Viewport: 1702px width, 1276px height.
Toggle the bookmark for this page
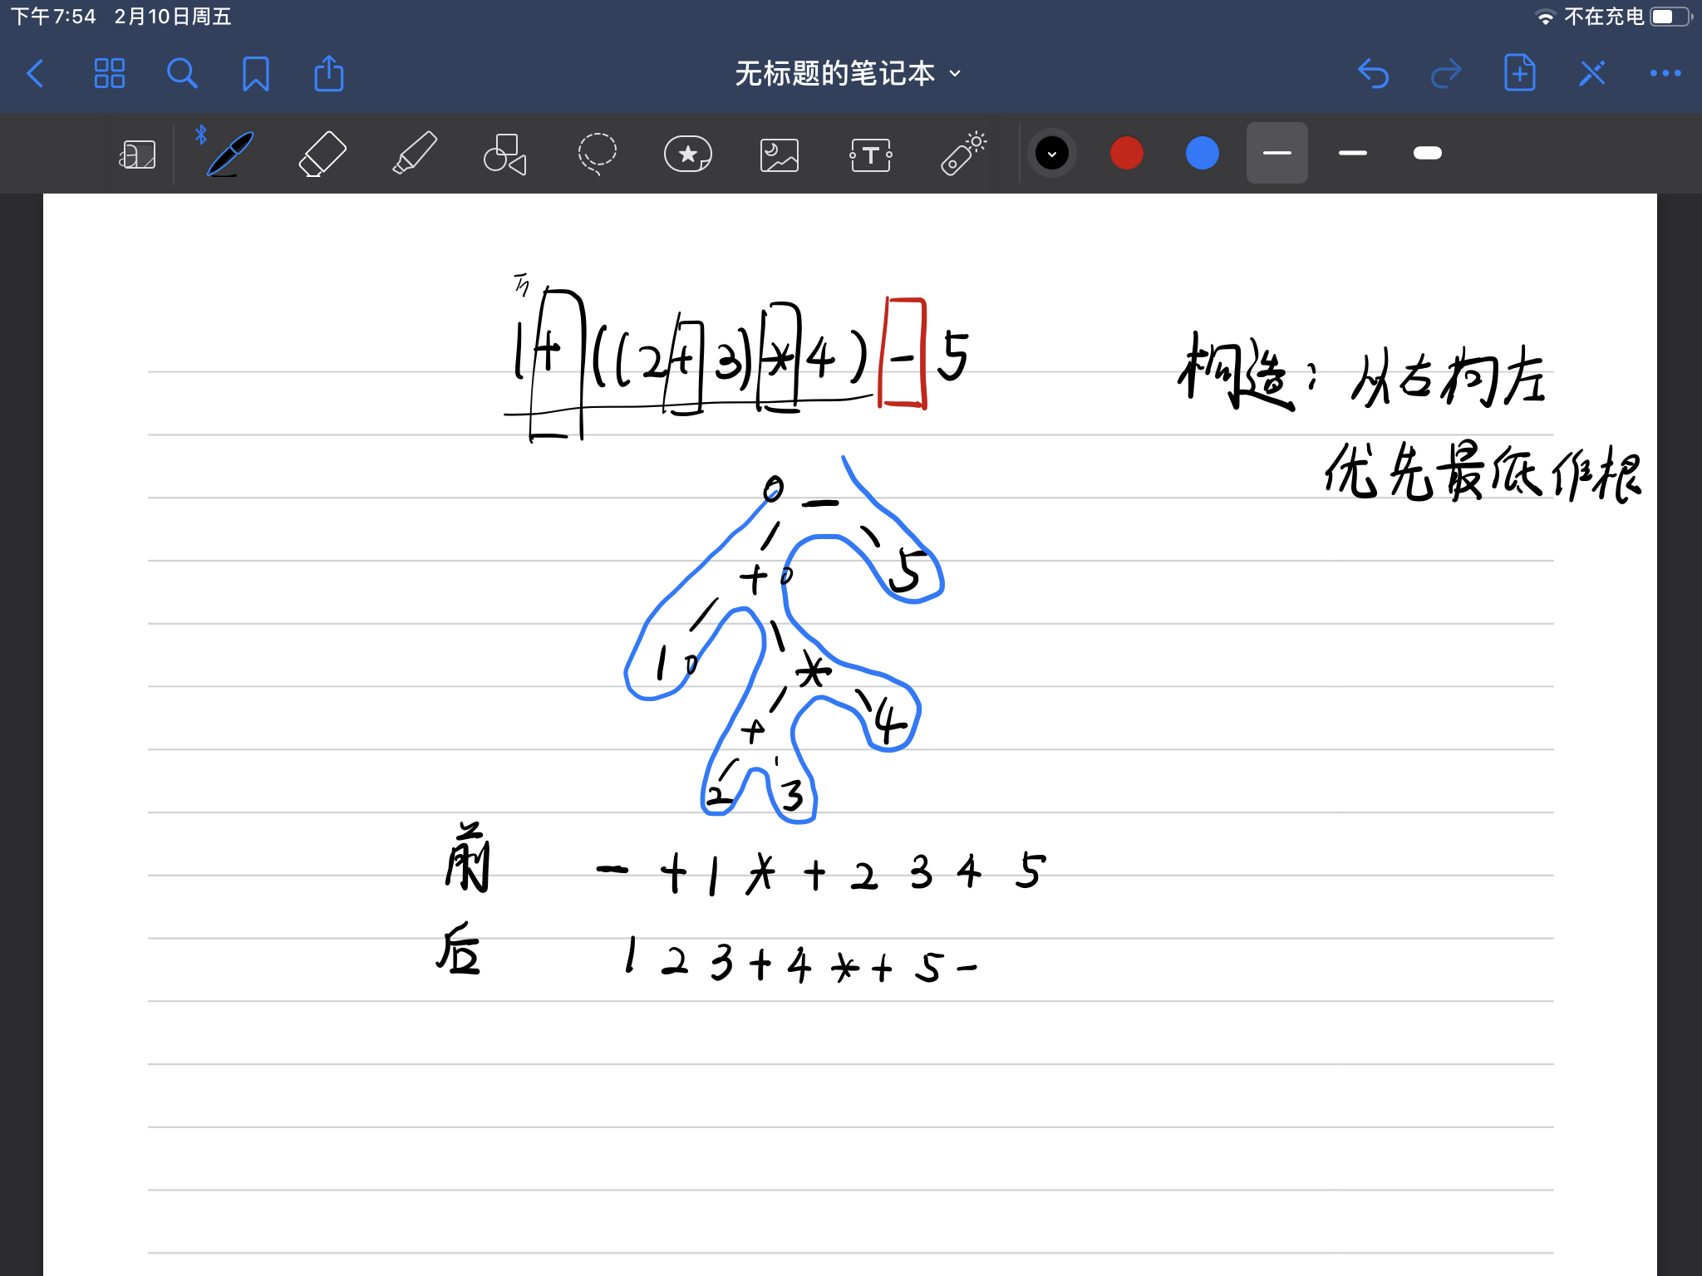tap(255, 73)
